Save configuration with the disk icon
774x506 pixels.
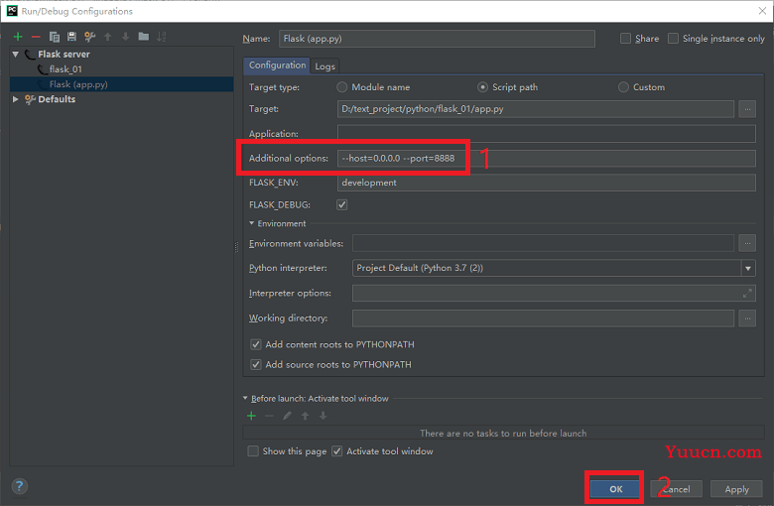point(72,37)
